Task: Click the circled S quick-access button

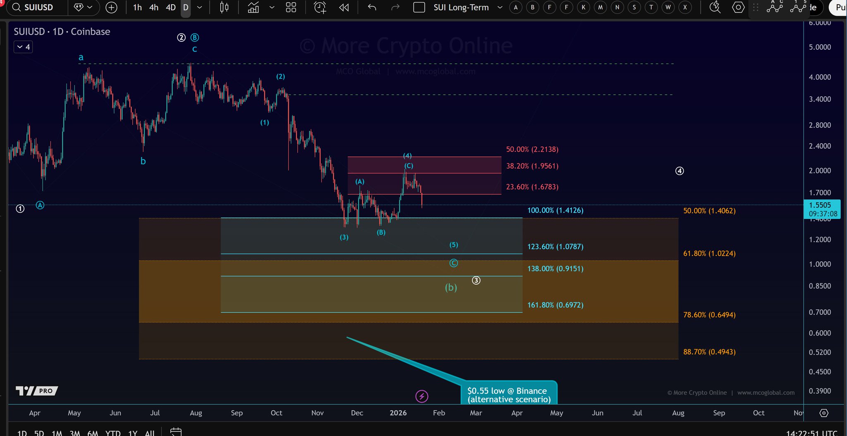Action: pos(634,7)
